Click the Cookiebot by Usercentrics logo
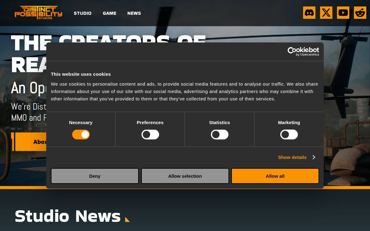370x231 pixels. pyautogui.click(x=303, y=51)
